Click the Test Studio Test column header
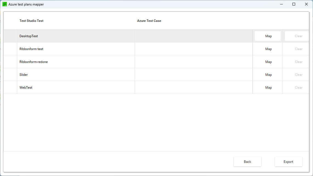The height and width of the screenshot is (176, 313). coord(31,21)
